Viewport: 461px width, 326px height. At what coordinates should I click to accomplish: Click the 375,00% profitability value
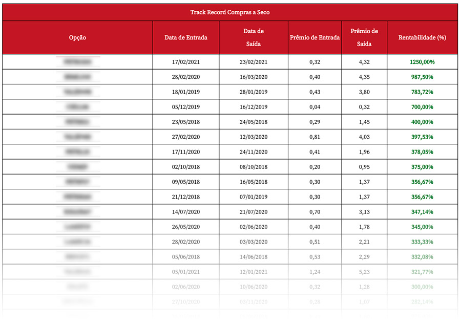point(422,167)
